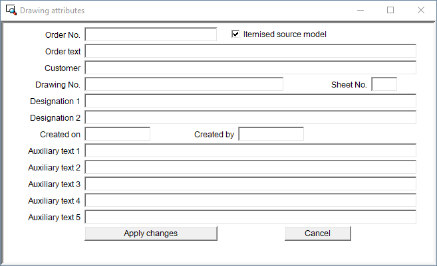
Task: Click the Designation 1 field
Action: 250,101
